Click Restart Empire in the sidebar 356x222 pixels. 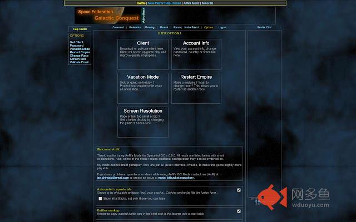(80, 52)
